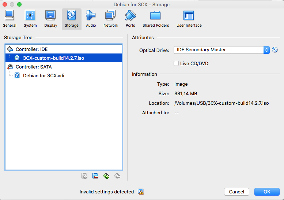Click the Location path text
The image size is (284, 200).
click(x=221, y=103)
